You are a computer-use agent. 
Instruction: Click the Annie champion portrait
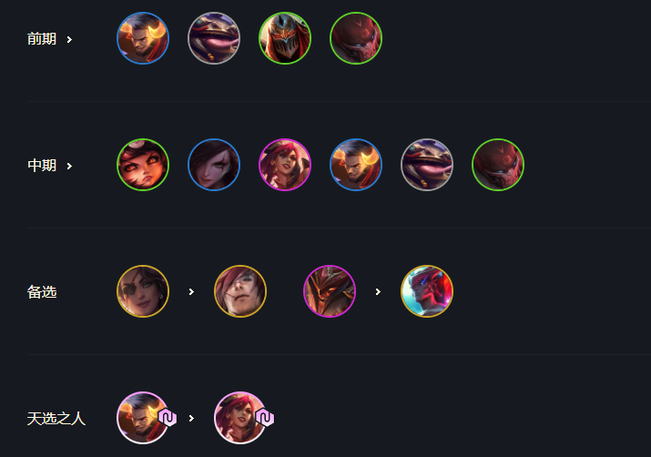click(143, 165)
